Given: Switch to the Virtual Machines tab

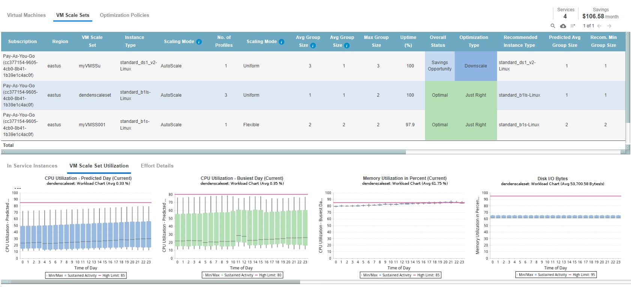Looking at the screenshot, I should (26, 15).
